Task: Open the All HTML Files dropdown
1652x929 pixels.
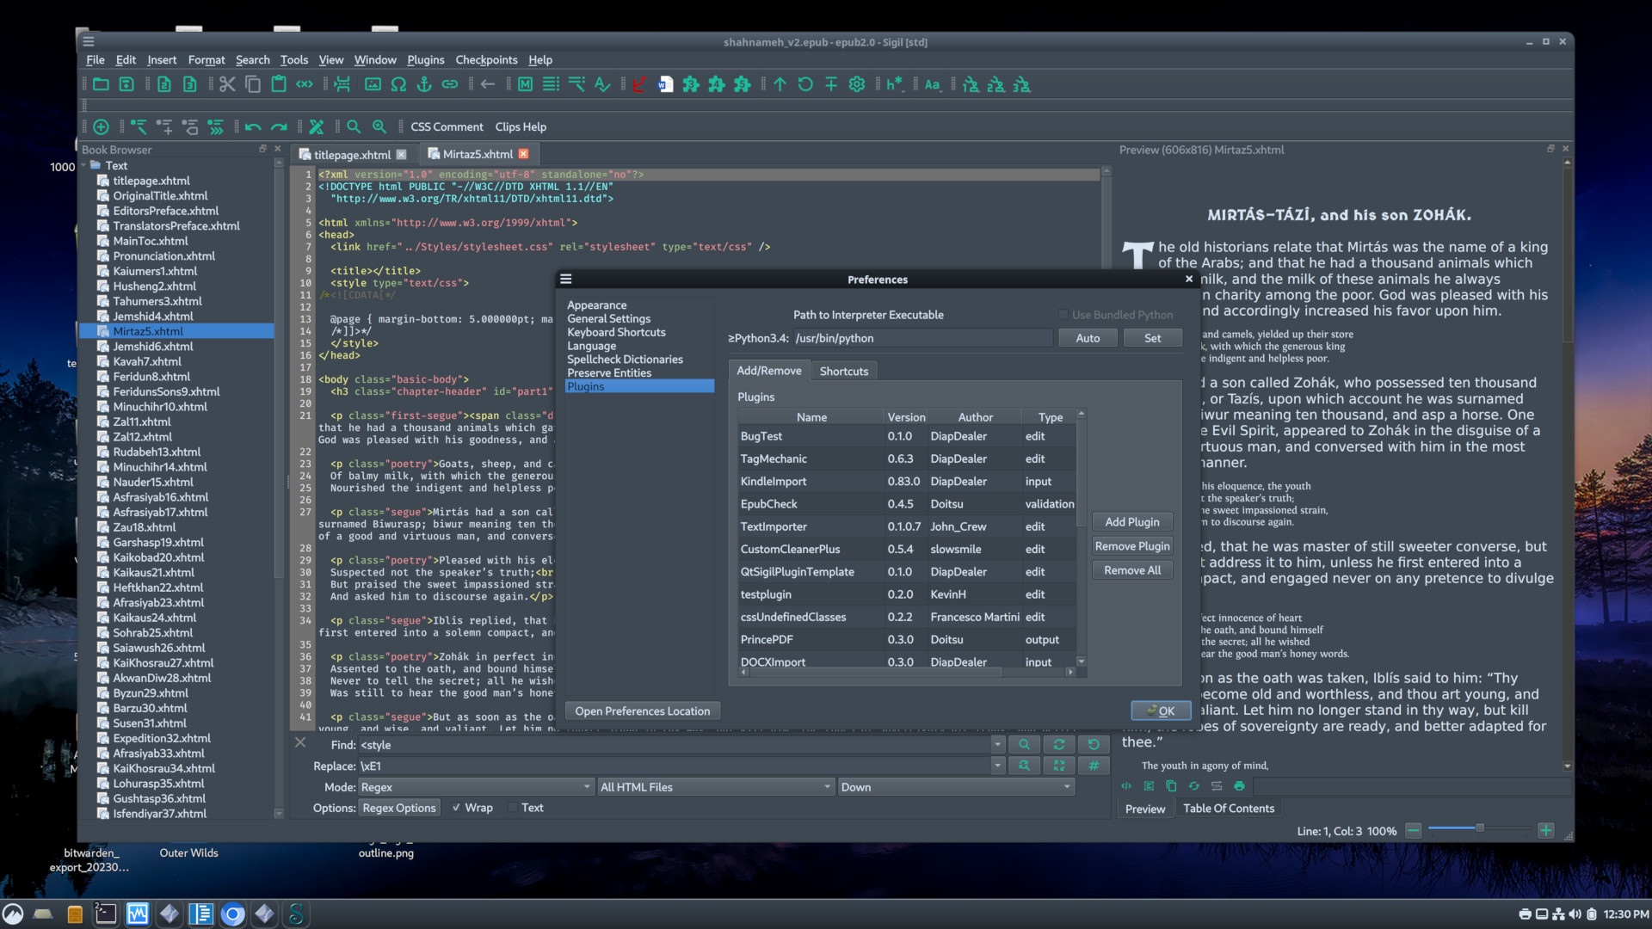Action: click(x=716, y=787)
